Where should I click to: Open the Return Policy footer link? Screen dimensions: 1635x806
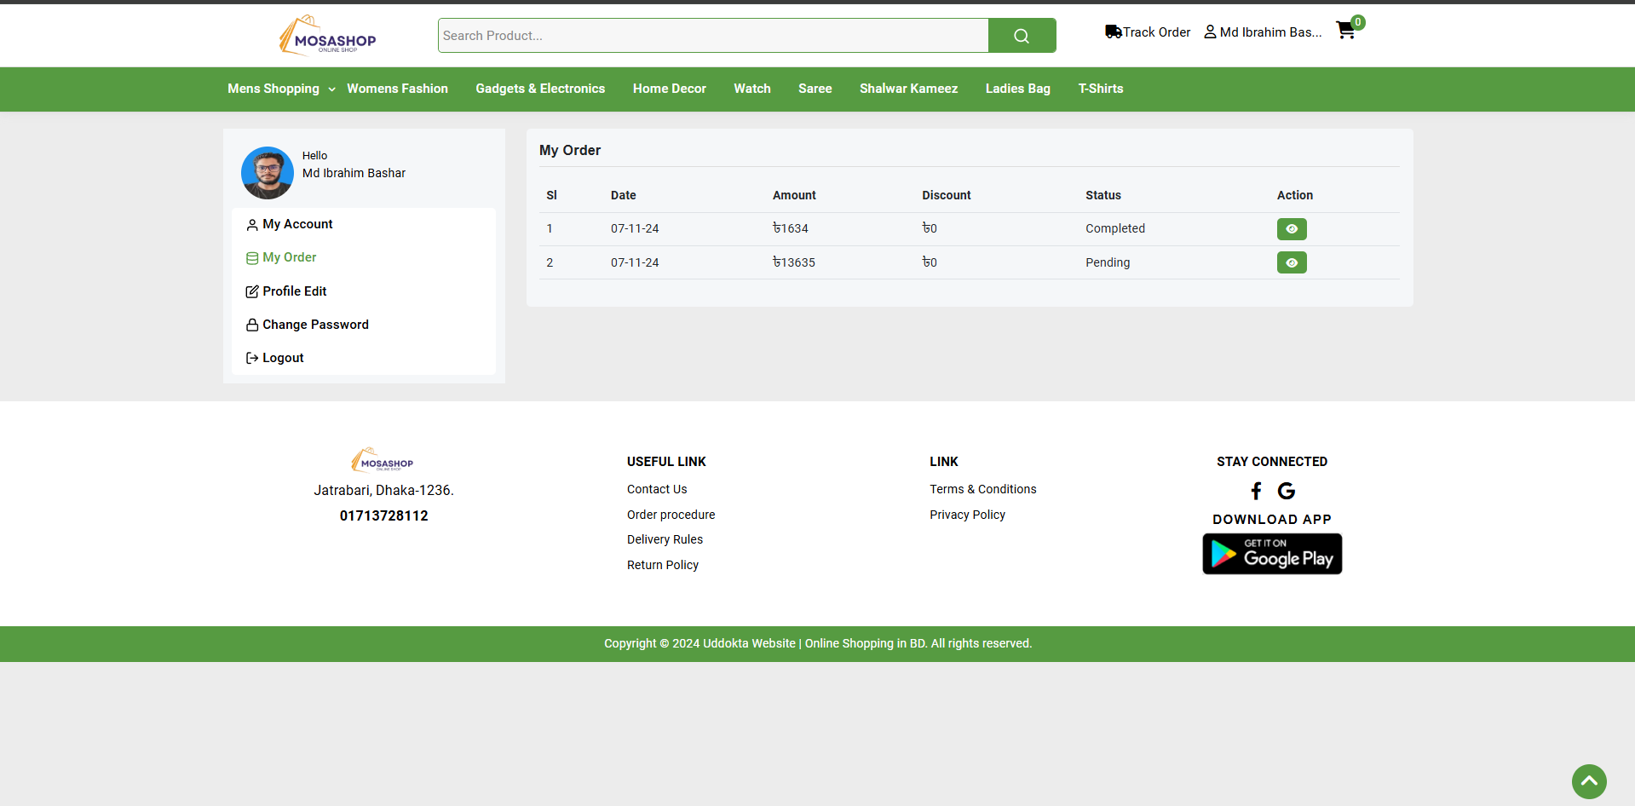click(x=662, y=565)
